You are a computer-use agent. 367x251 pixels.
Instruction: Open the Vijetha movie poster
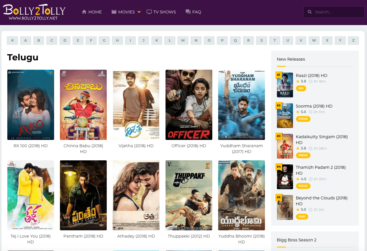click(x=136, y=105)
